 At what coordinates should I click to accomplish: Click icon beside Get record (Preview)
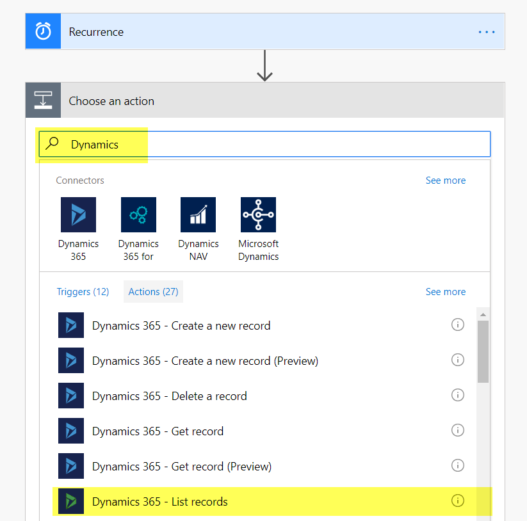[x=71, y=466]
